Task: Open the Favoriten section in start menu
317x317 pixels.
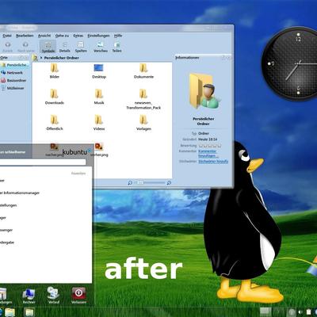Action: [x=78, y=174]
